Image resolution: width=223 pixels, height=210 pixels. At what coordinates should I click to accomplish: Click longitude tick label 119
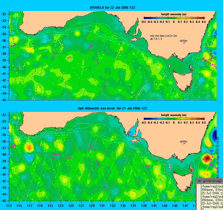pos(40,206)
